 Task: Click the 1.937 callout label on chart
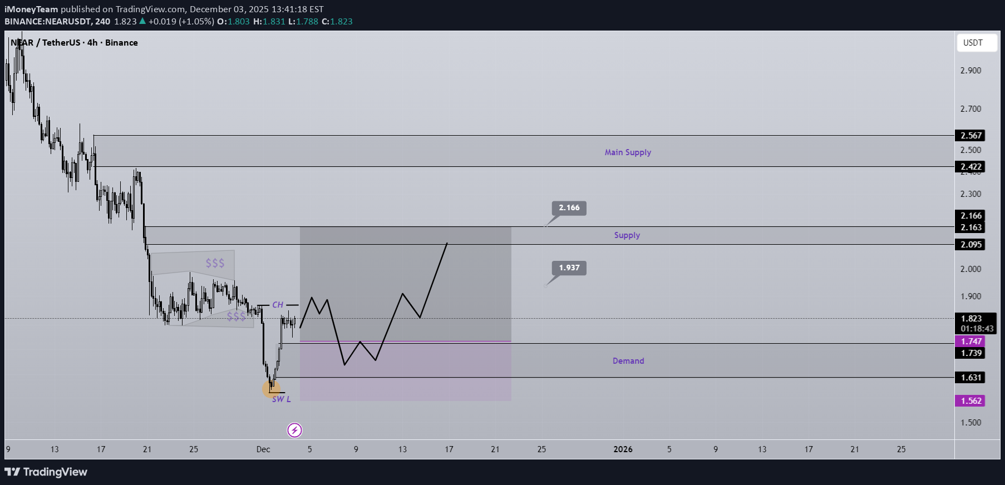pos(569,268)
